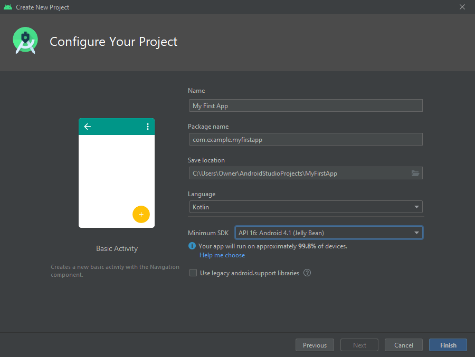Click the Android icon in title bar

[7, 7]
